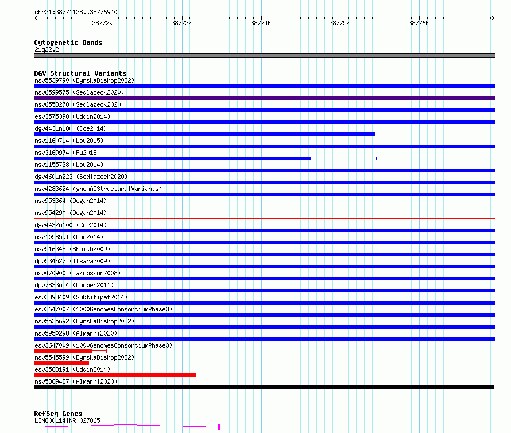Click the right arrow of the ruler
Screen dimensions: 511x433
tap(493, 18)
